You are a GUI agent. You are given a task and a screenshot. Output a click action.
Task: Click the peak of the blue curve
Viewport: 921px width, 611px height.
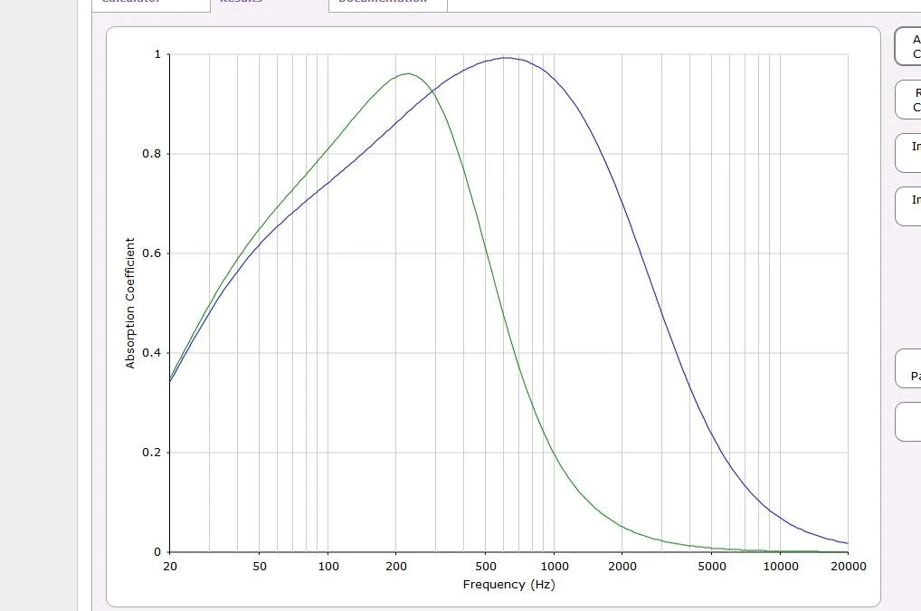507,58
